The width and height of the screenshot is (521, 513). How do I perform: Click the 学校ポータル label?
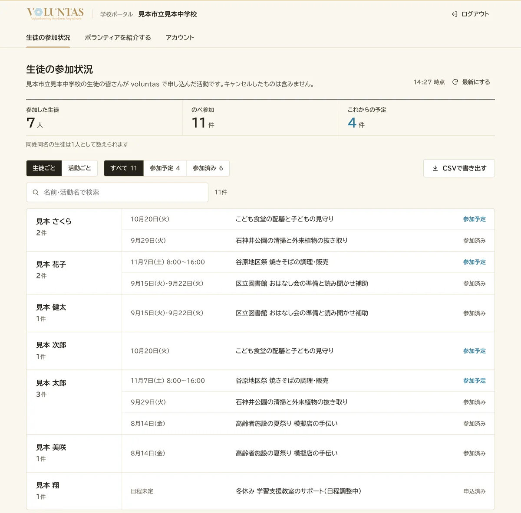click(x=116, y=14)
